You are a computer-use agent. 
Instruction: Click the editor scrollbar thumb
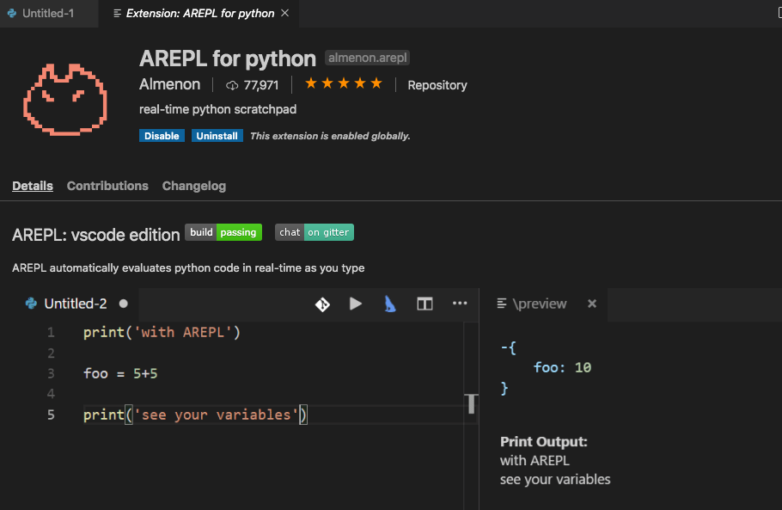coord(471,403)
